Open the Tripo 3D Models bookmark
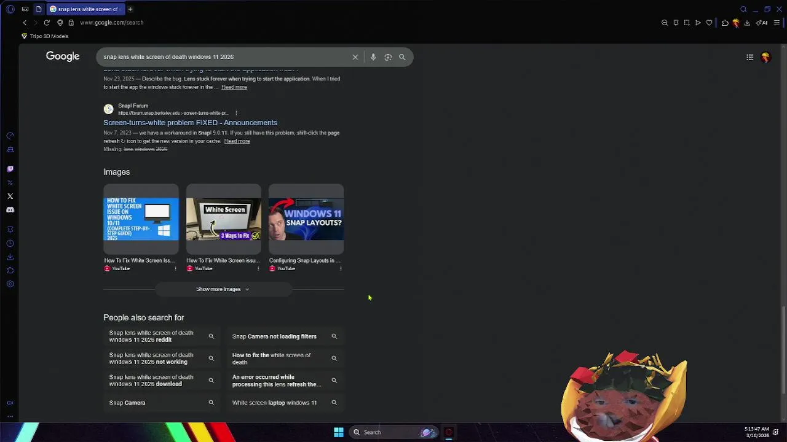 pos(45,36)
